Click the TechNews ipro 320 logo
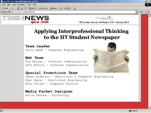This screenshot has width=151, height=113. coord(26,20)
